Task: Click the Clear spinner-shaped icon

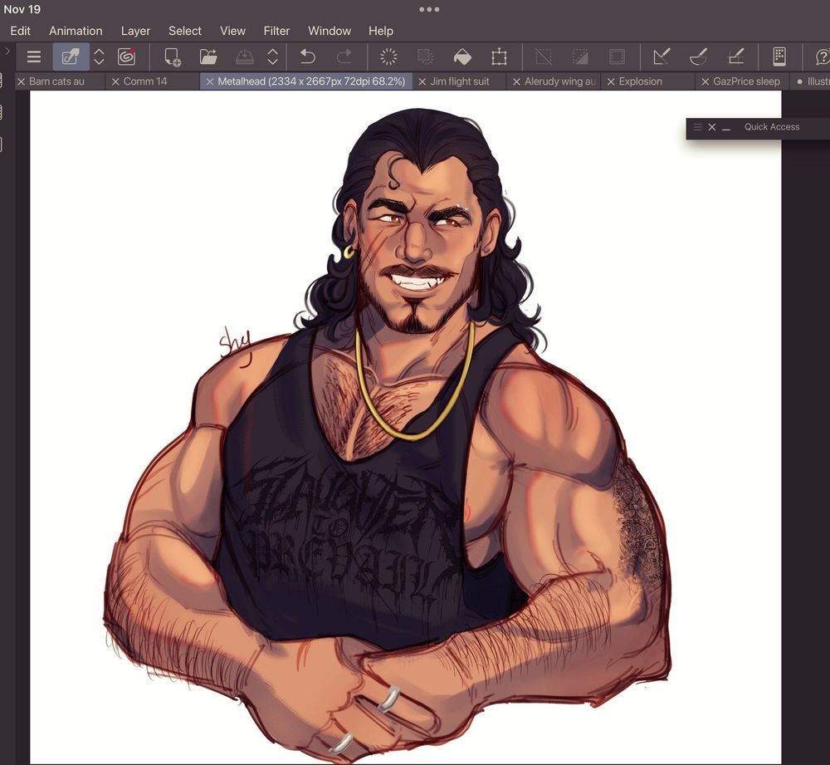Action: [388, 56]
